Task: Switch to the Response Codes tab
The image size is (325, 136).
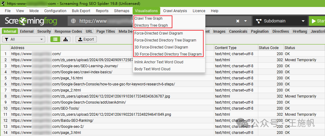Action: tap(68, 31)
